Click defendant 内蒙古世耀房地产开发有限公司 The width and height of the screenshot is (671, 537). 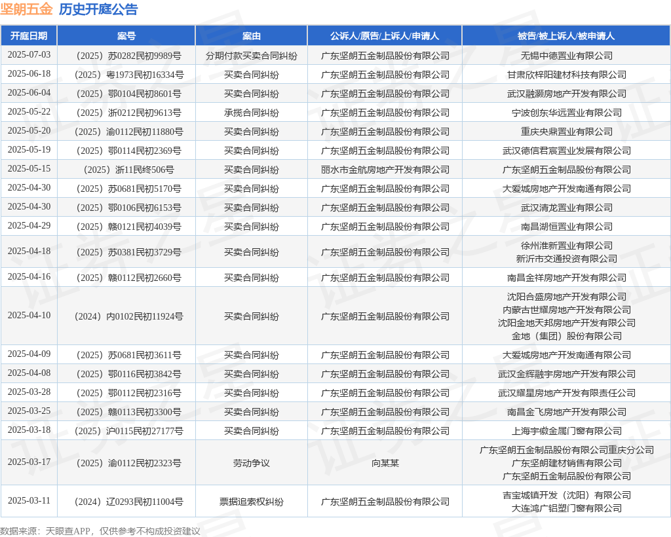pos(567,310)
